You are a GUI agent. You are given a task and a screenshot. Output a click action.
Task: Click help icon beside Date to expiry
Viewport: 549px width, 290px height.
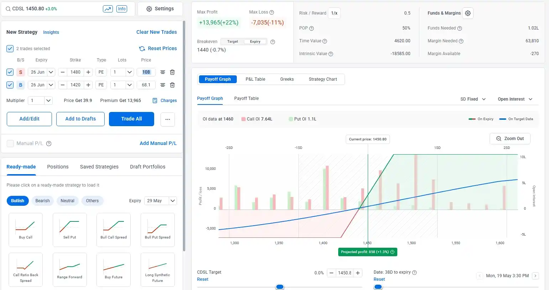click(414, 273)
